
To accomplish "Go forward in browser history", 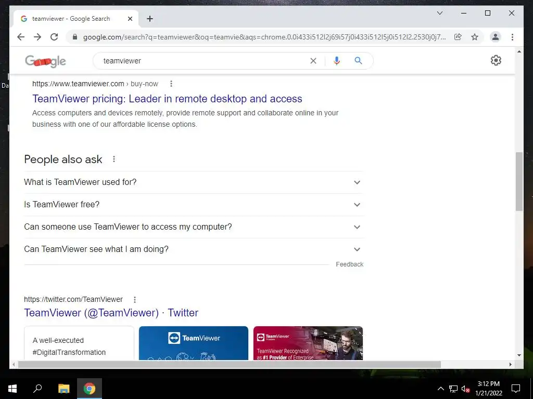I will coord(37,37).
